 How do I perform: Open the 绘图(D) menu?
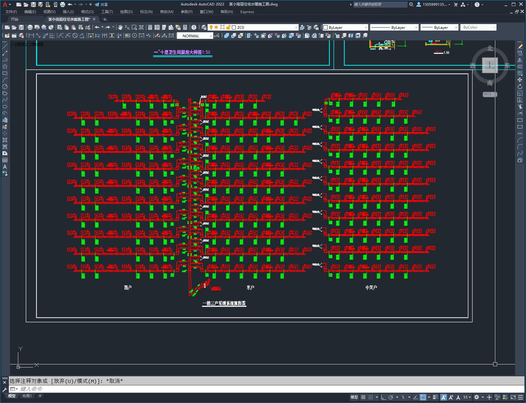[126, 12]
